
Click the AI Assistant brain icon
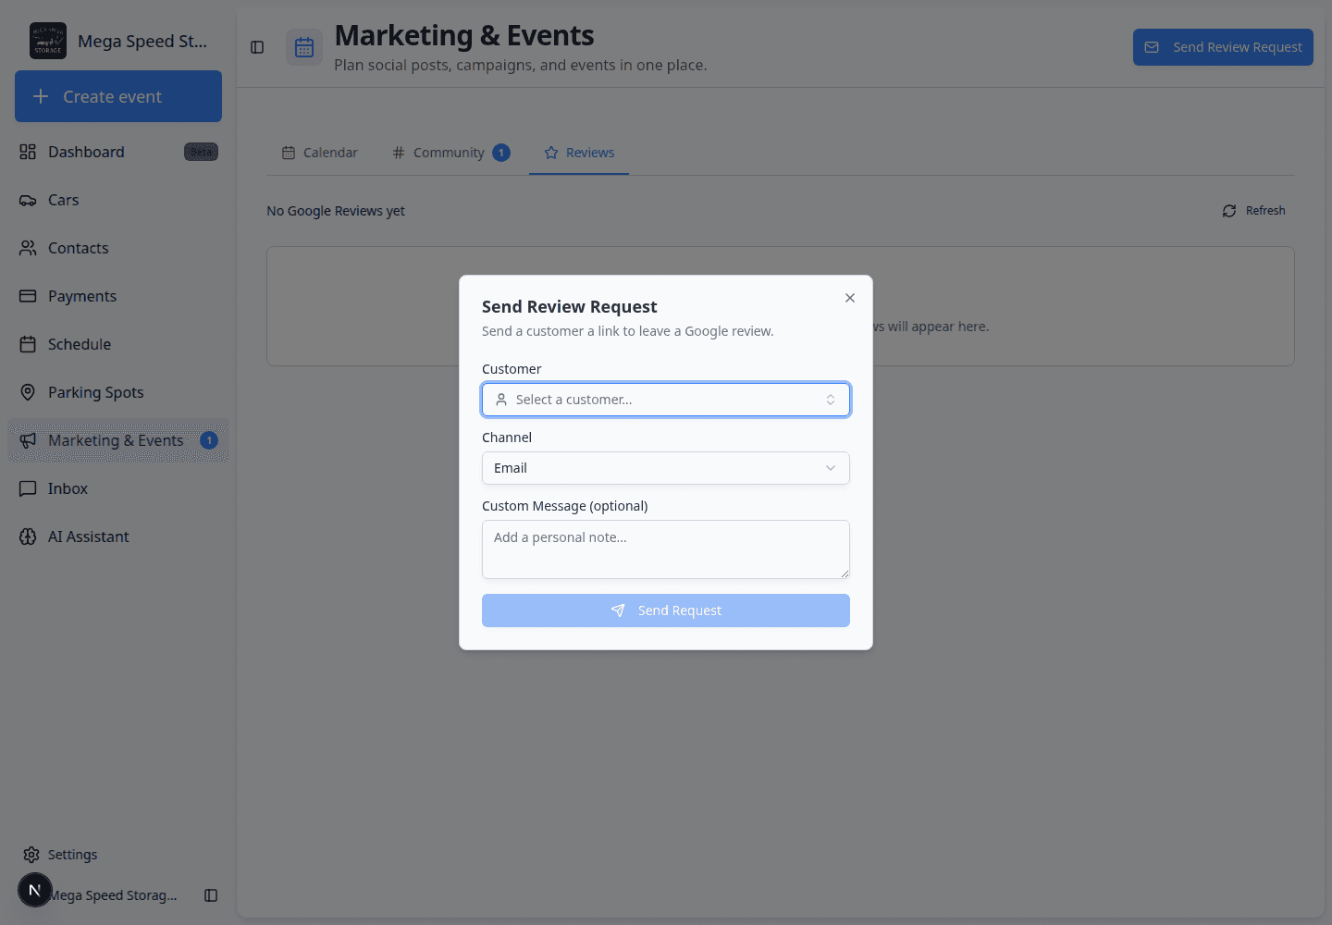(x=28, y=536)
